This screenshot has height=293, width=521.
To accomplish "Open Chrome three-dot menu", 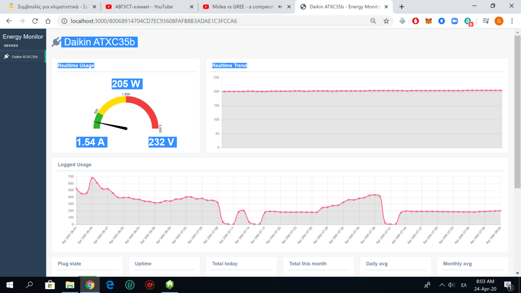I will pos(512,21).
